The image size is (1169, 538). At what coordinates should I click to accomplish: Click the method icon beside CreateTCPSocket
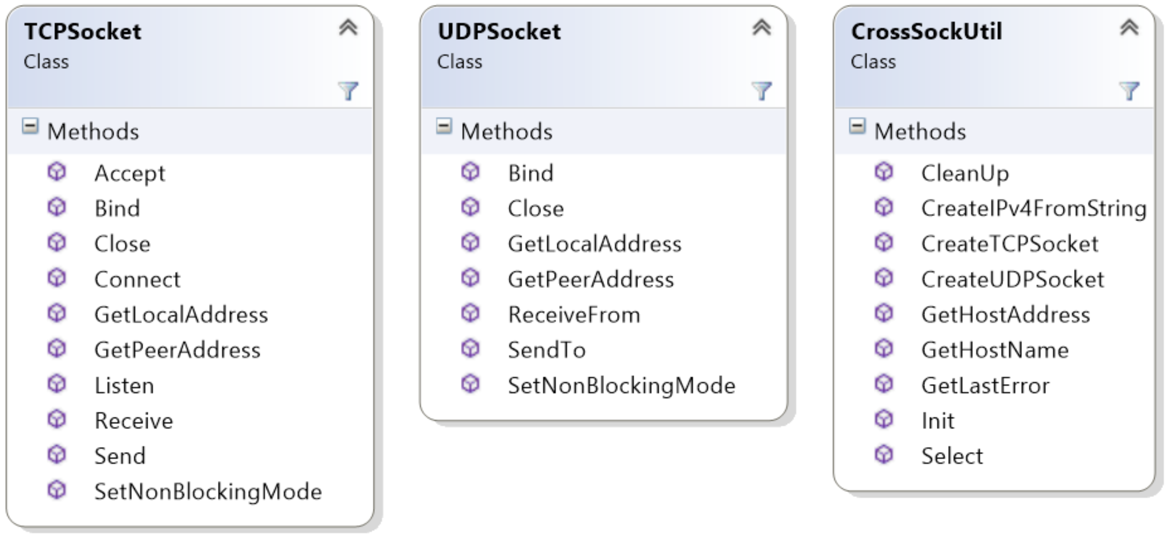[884, 243]
